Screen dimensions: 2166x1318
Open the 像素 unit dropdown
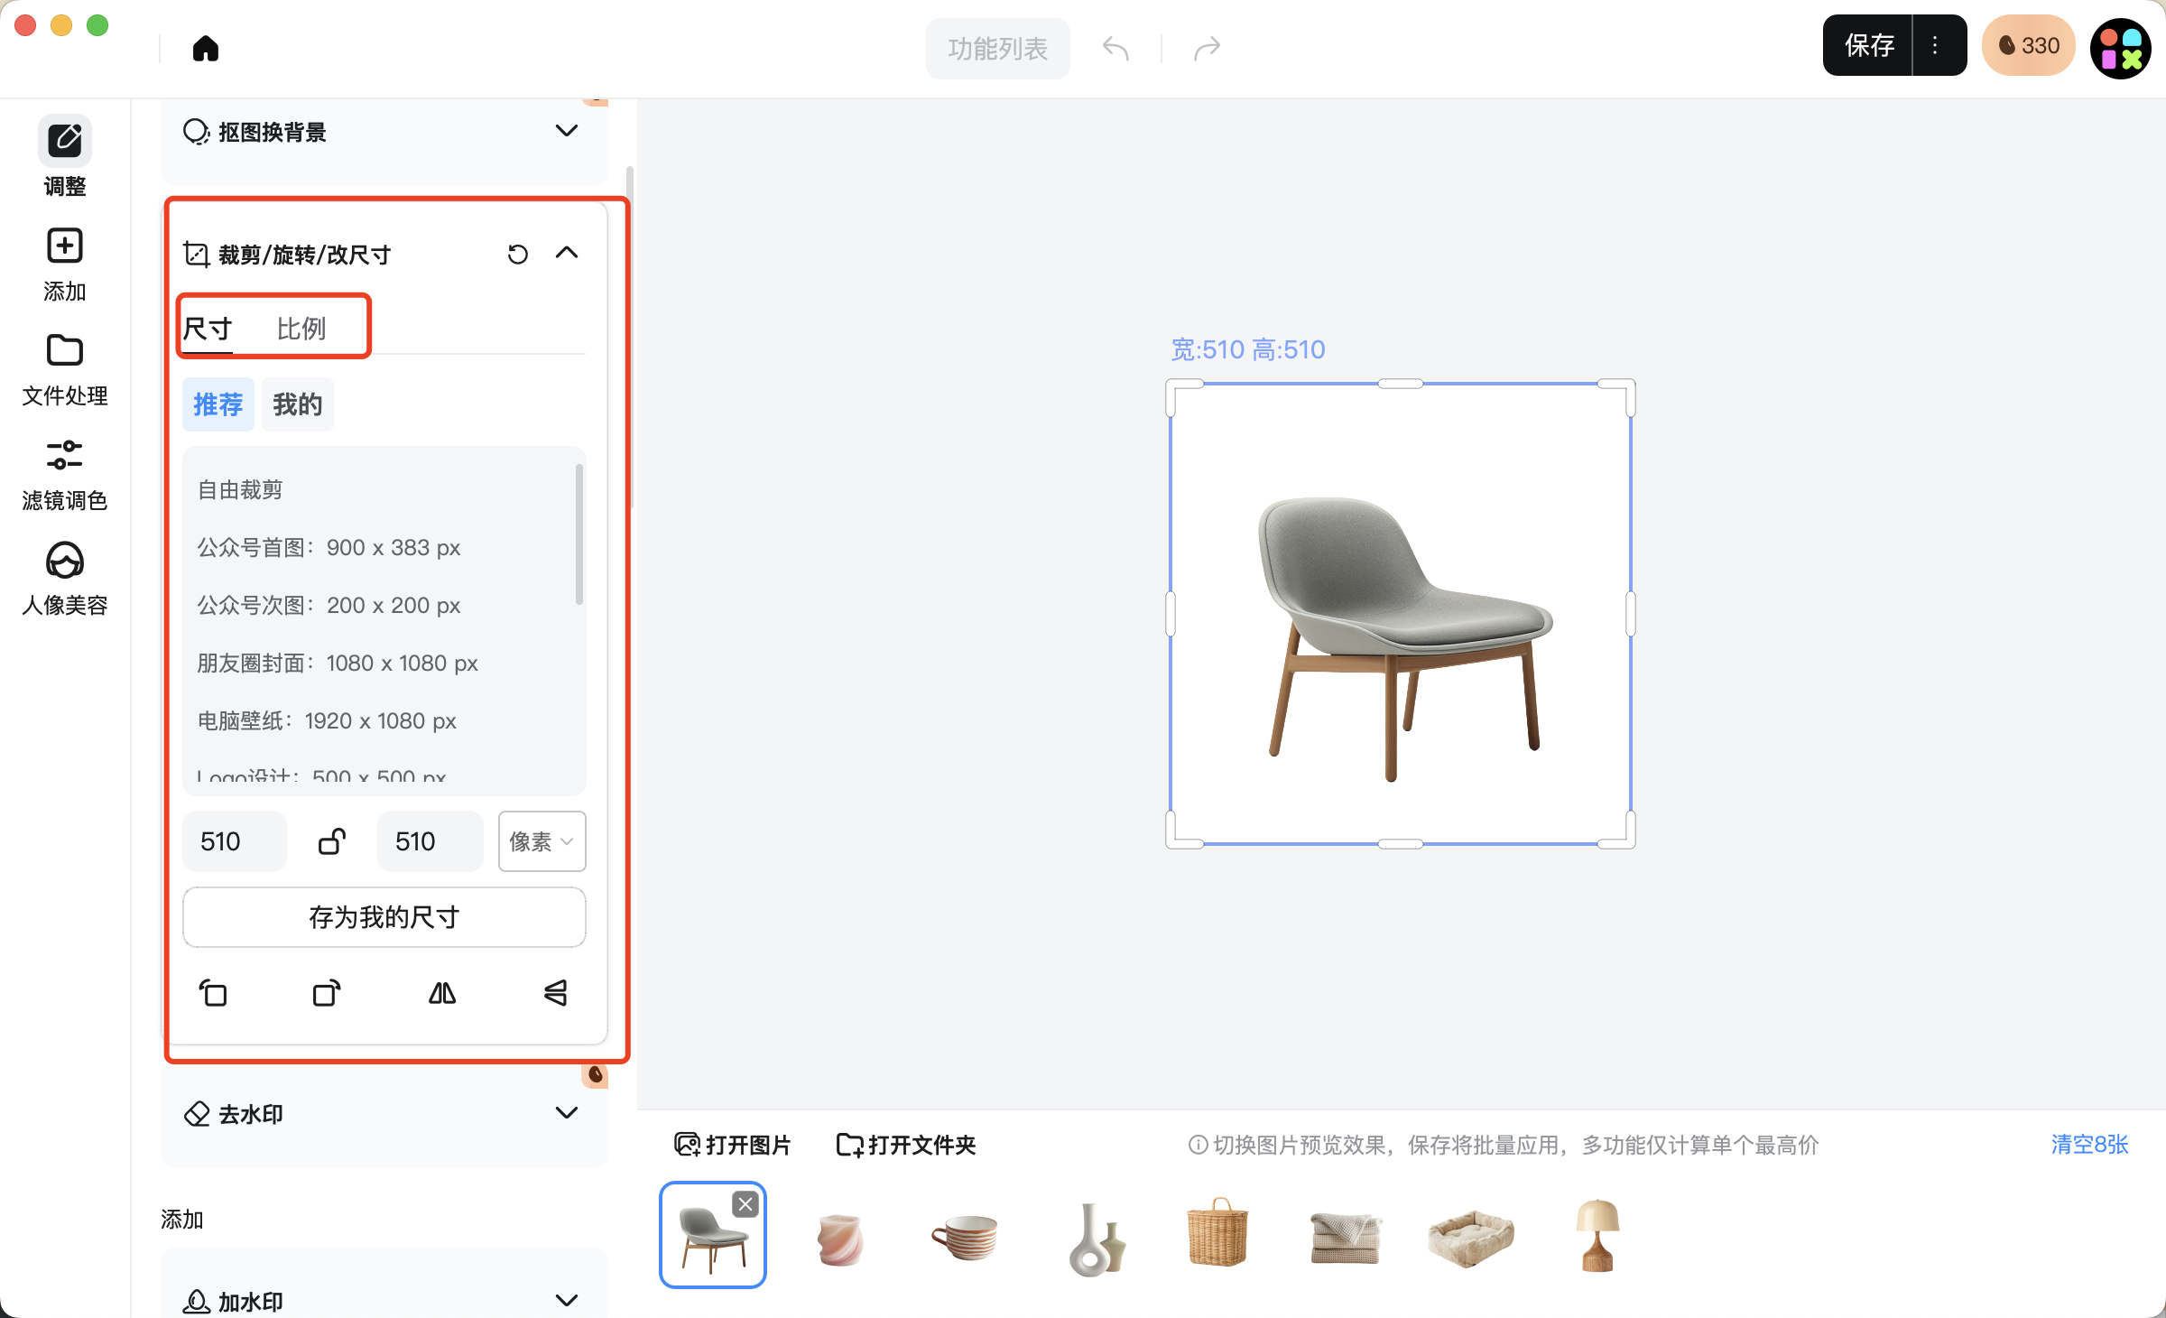point(541,841)
